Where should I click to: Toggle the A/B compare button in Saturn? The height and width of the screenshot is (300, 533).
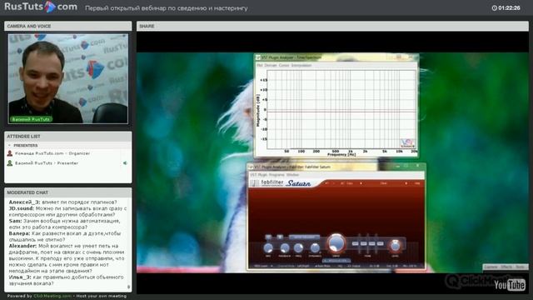[342, 183]
